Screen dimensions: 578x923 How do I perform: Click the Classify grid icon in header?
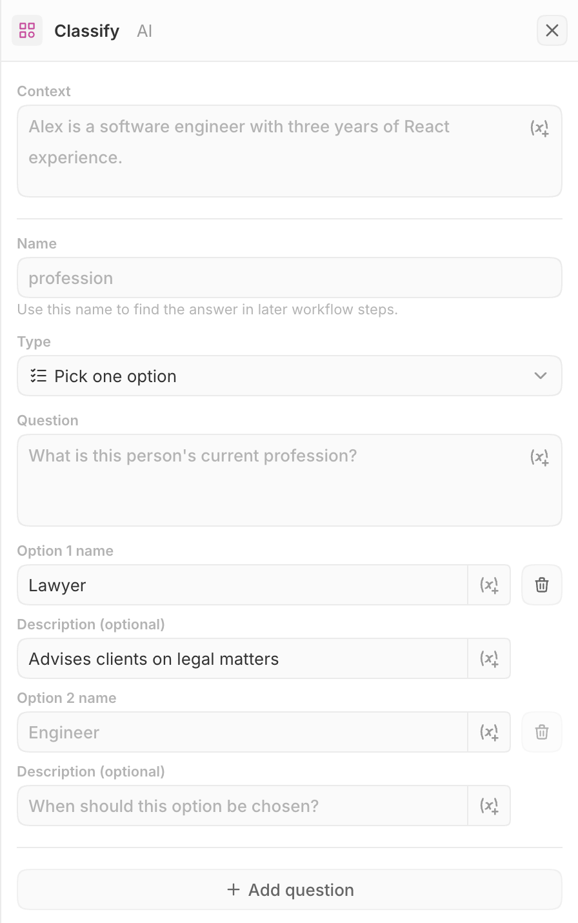(x=27, y=30)
